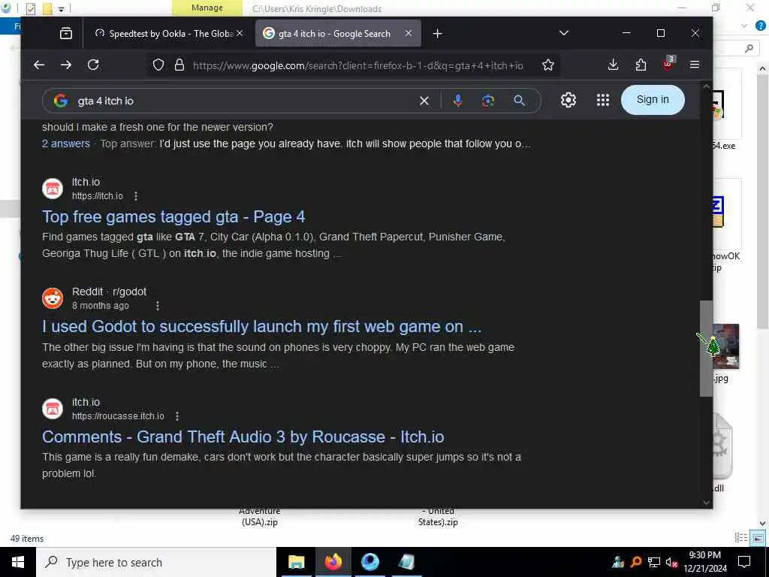The height and width of the screenshot is (577, 769).
Task: Open 'Top free games tagged gta - Page 4'
Action: [x=173, y=217]
